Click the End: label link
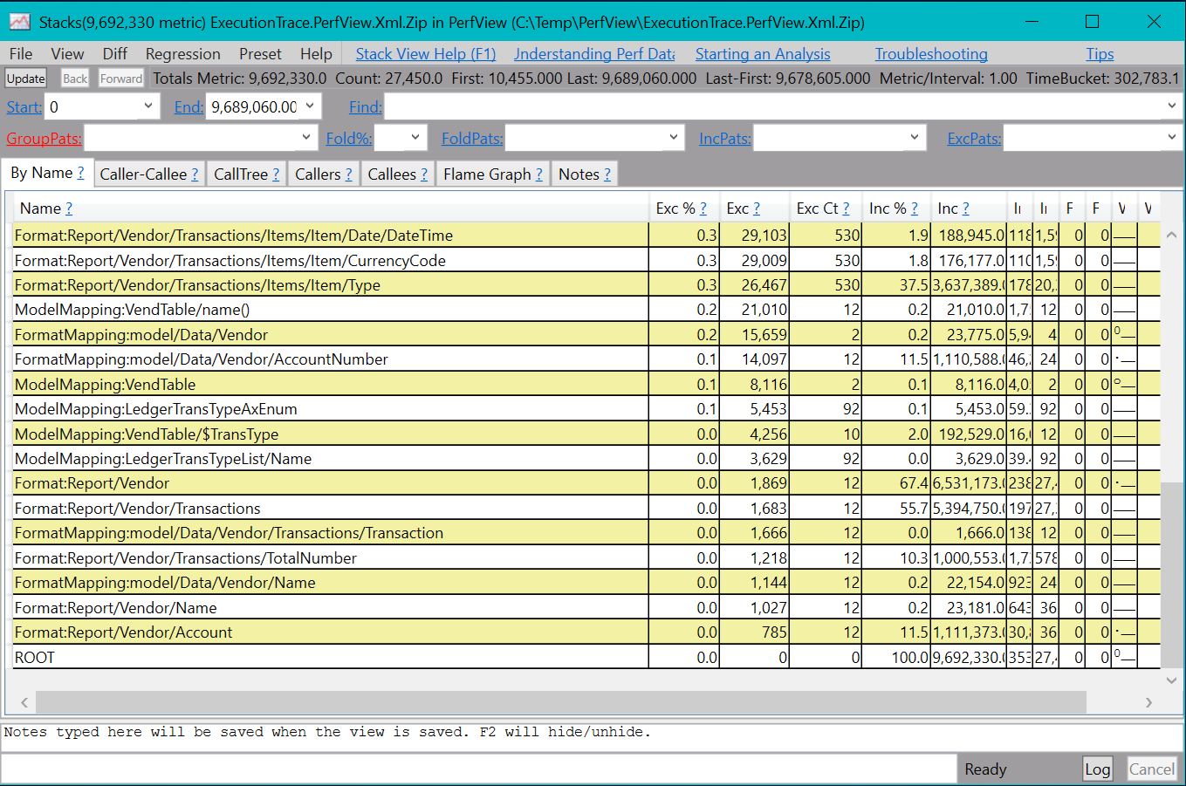The width and height of the screenshot is (1186, 786). (189, 107)
